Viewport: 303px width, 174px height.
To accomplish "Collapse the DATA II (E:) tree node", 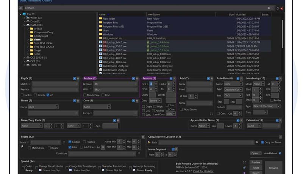I will (x=24, y=25).
